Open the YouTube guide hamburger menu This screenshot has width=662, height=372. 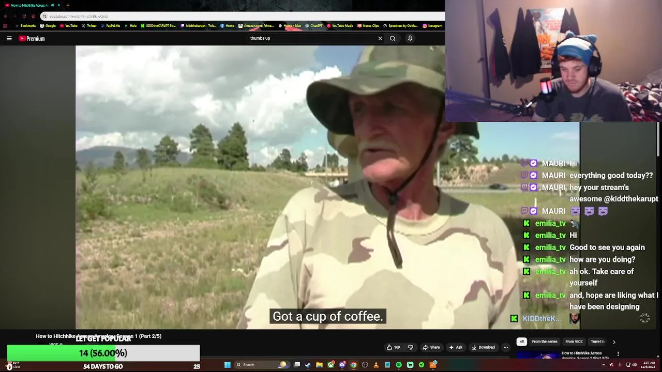9,38
